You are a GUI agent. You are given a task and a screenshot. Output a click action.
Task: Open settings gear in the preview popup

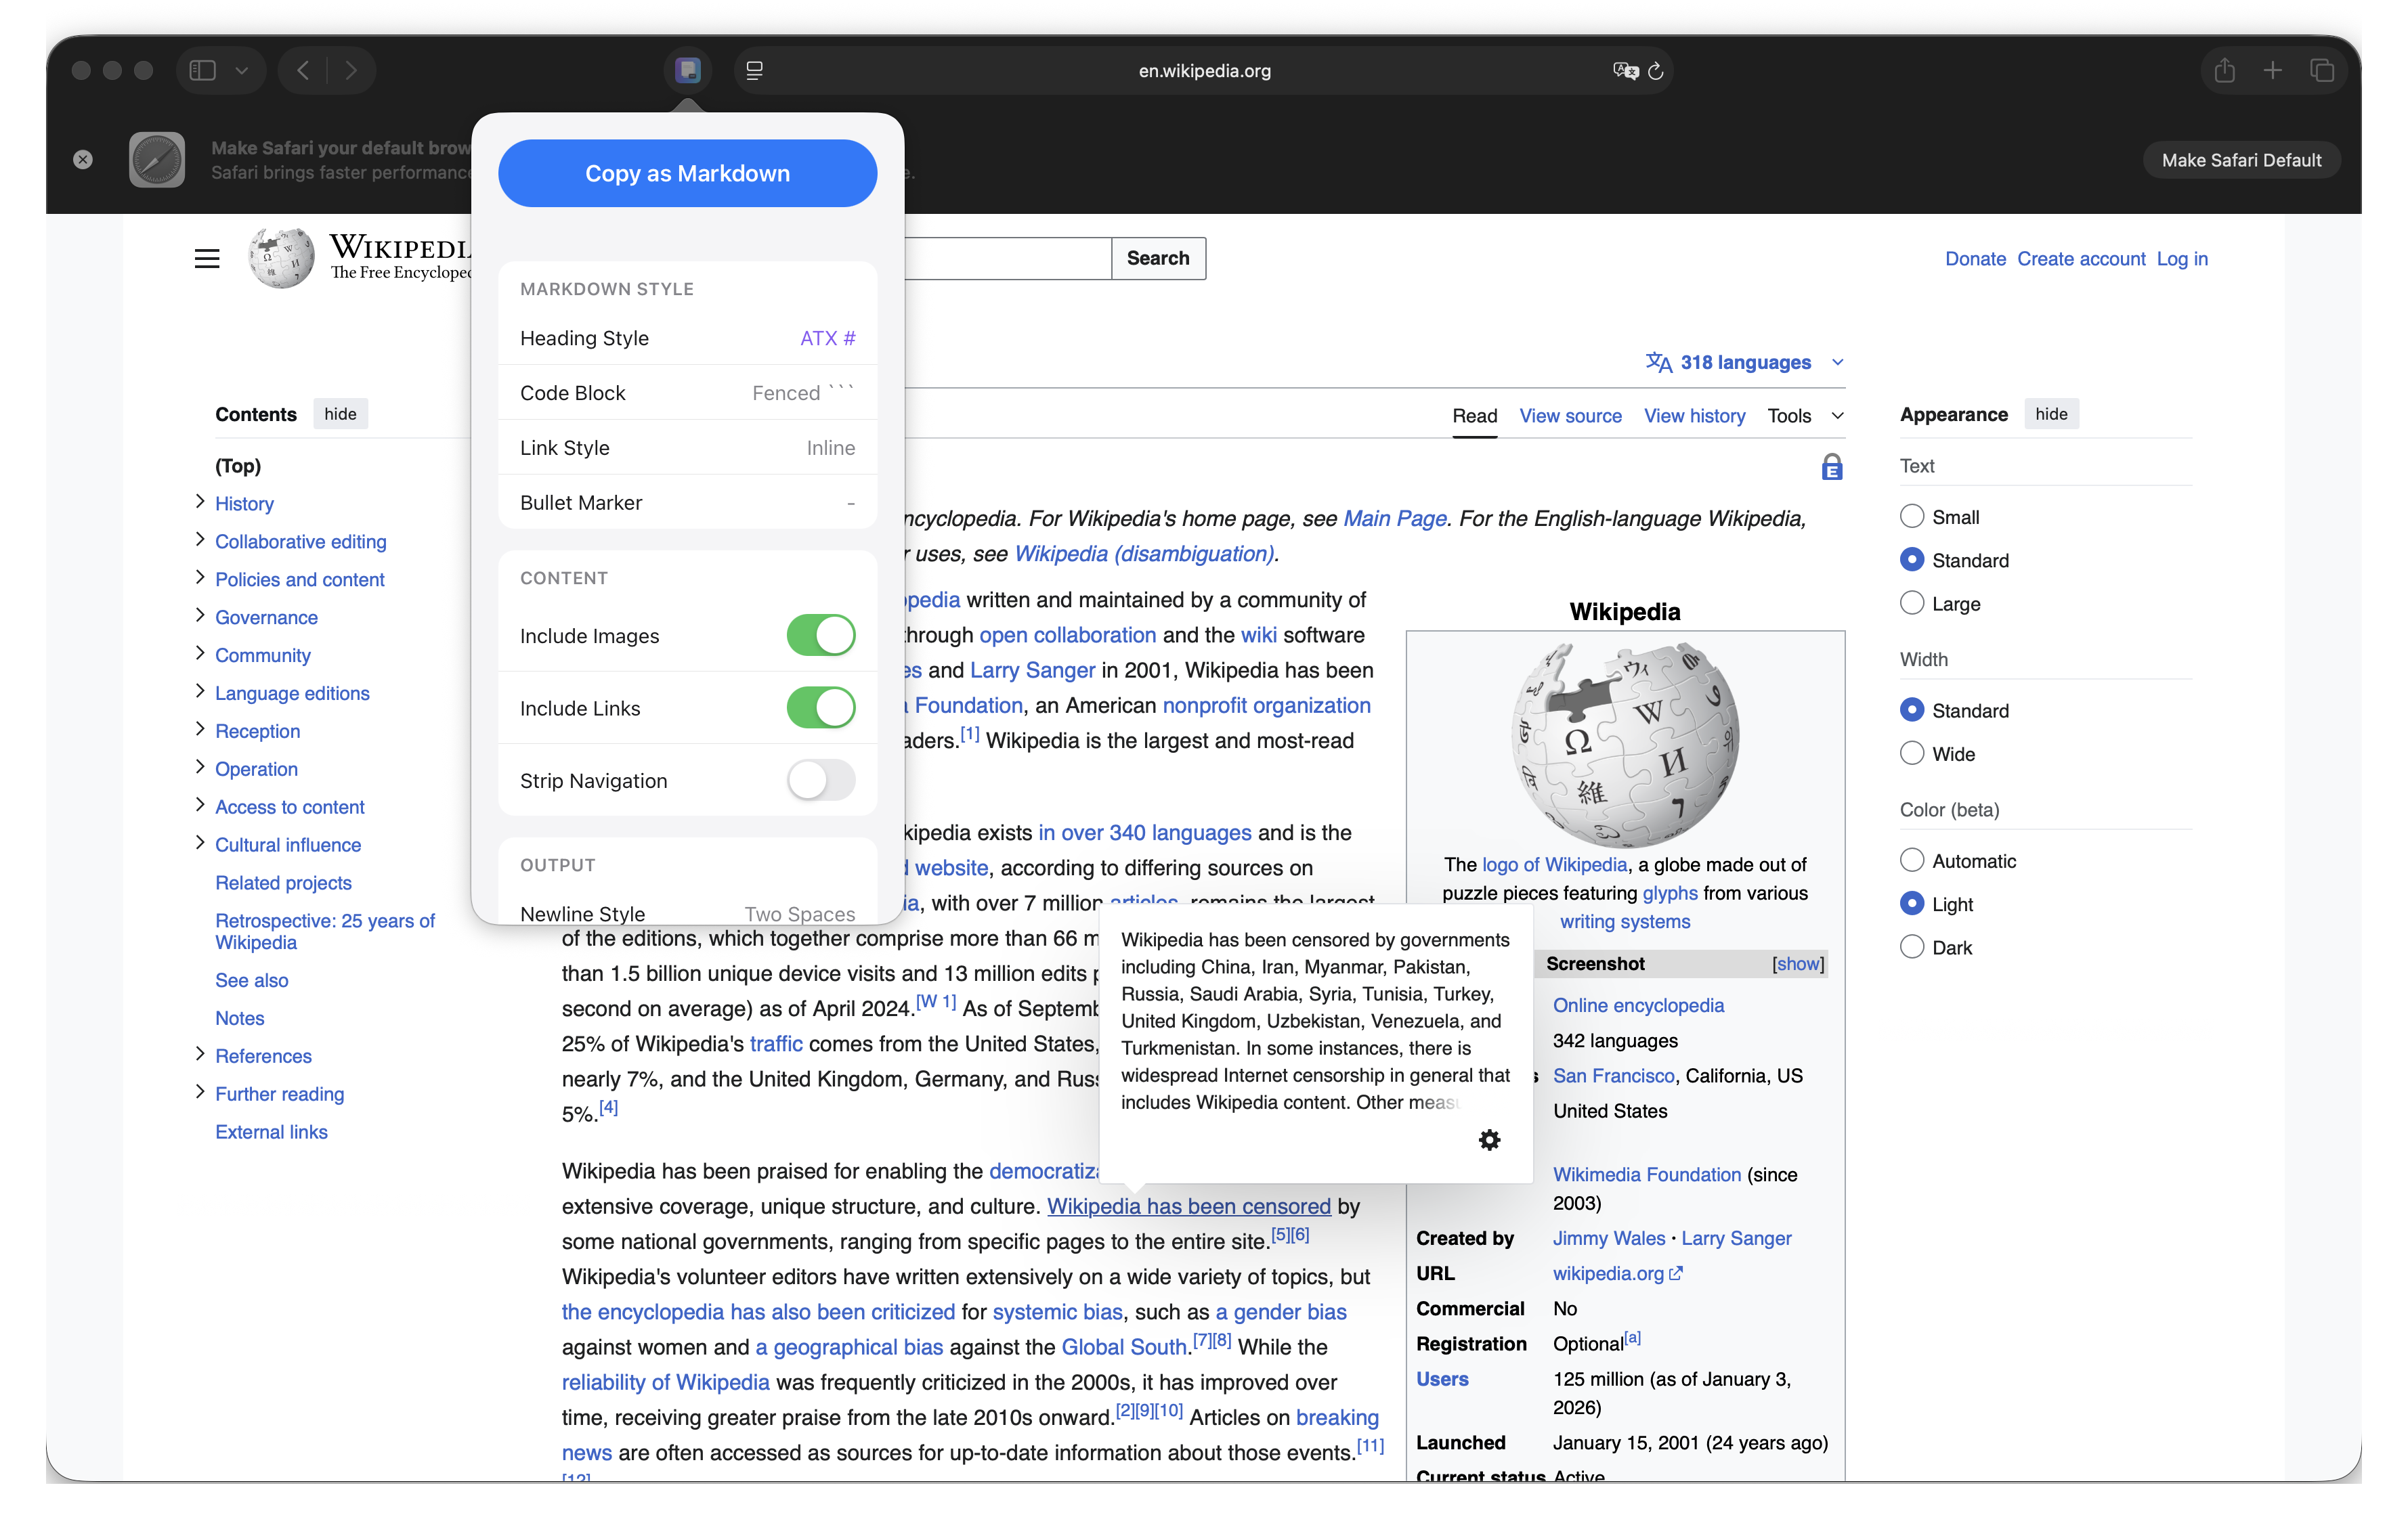click(x=1489, y=1139)
